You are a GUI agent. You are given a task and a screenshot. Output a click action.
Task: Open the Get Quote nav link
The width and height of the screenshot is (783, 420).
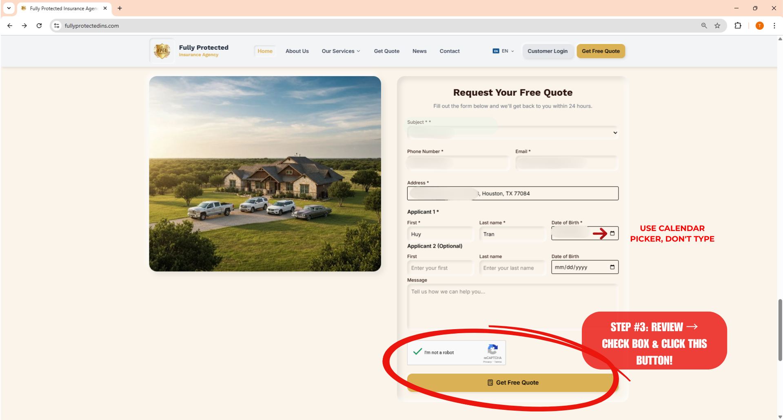[387, 51]
